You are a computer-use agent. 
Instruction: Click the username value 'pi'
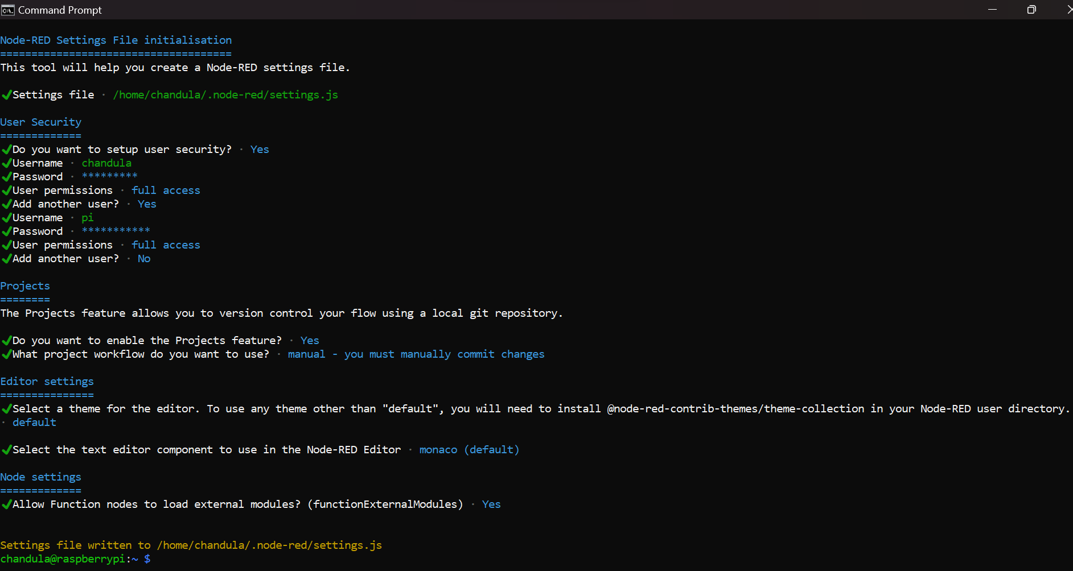(x=88, y=218)
